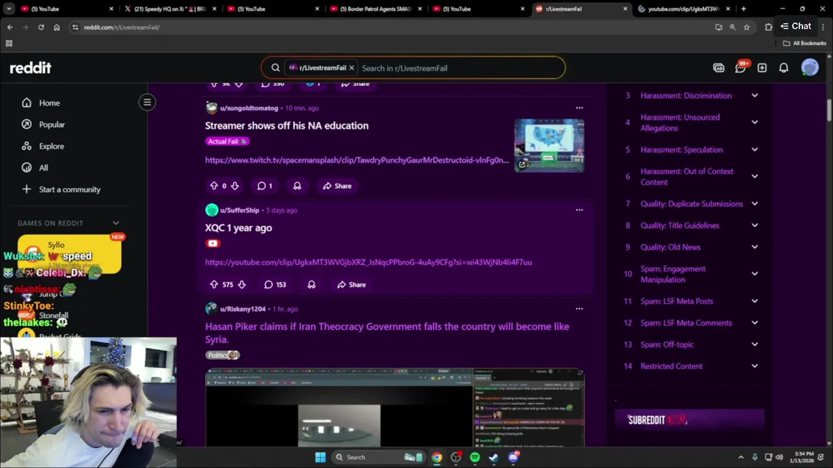Expand rule 10 Spam: Engagement Manipulation
The height and width of the screenshot is (468, 833).
click(754, 274)
